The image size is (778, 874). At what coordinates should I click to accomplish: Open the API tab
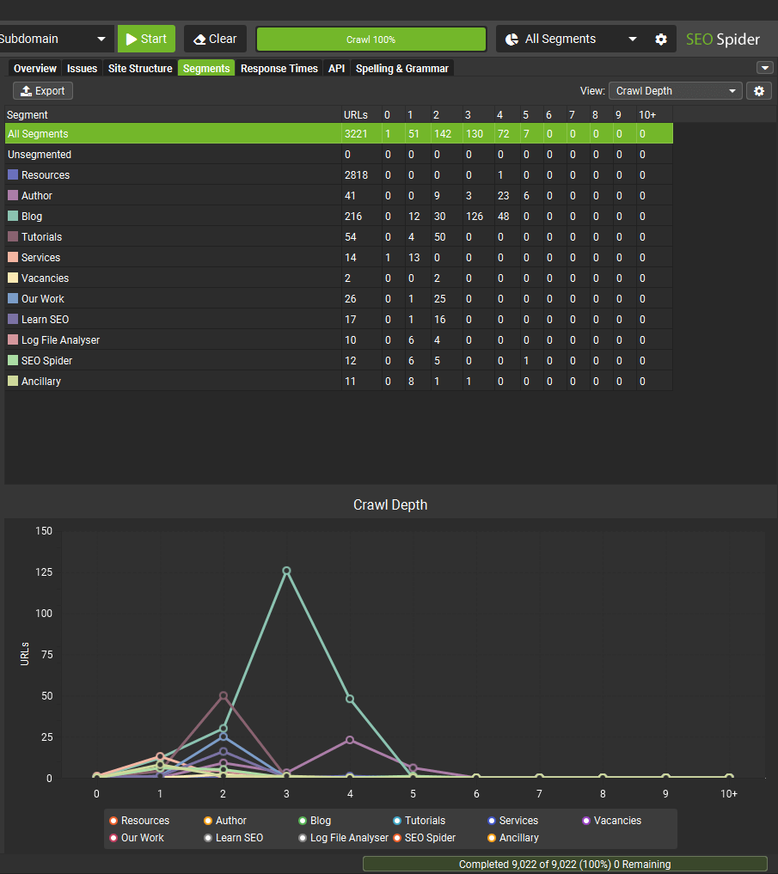coord(336,69)
